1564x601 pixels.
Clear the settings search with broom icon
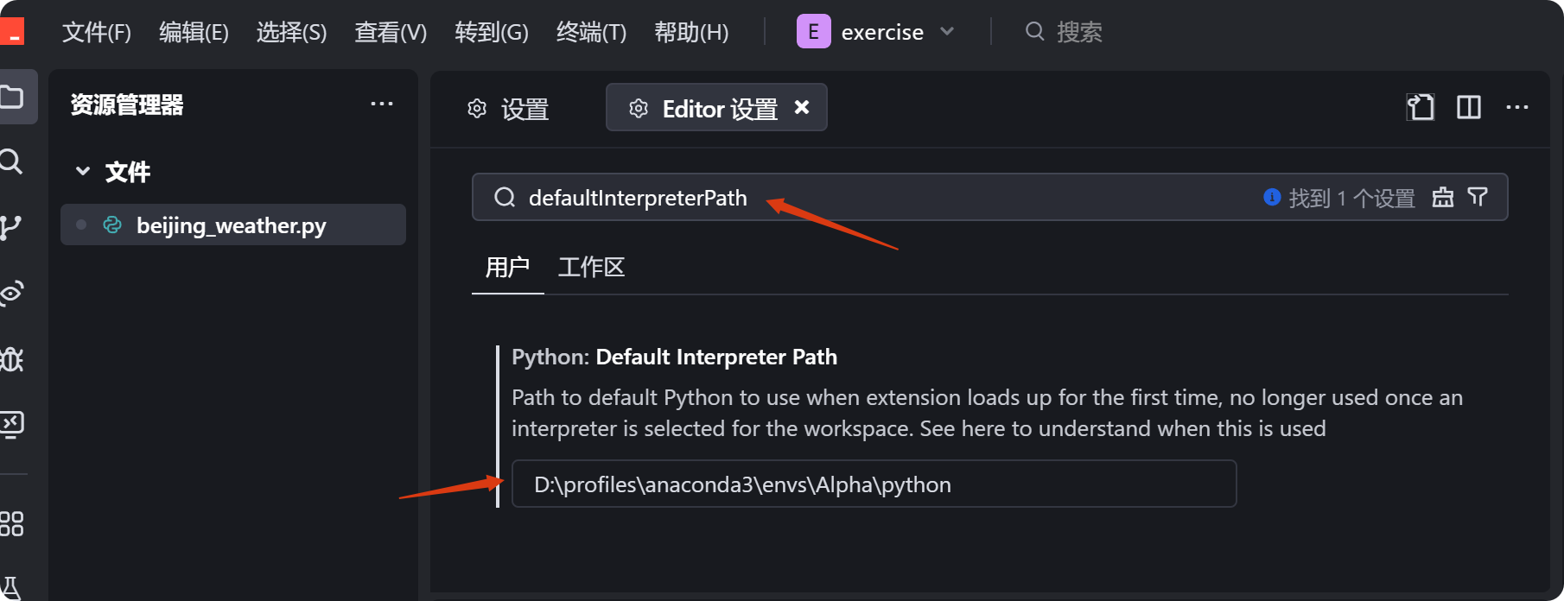click(x=1442, y=198)
